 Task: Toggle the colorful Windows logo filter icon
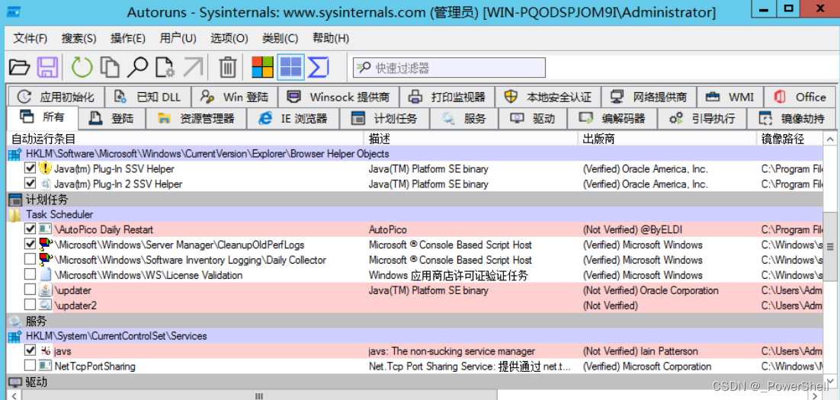point(262,68)
